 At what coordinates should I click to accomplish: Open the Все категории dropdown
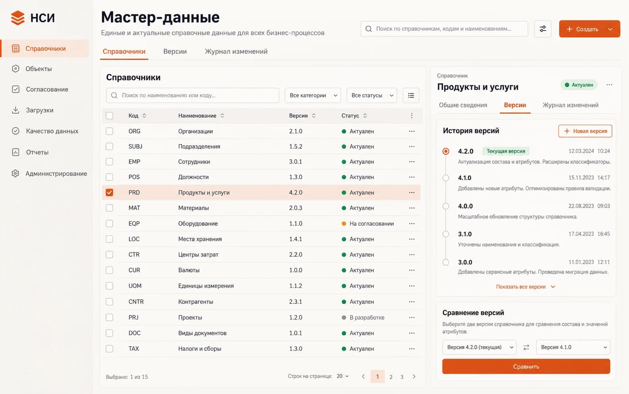tap(313, 95)
